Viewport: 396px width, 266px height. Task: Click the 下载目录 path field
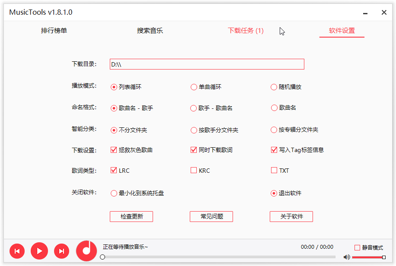pos(207,64)
